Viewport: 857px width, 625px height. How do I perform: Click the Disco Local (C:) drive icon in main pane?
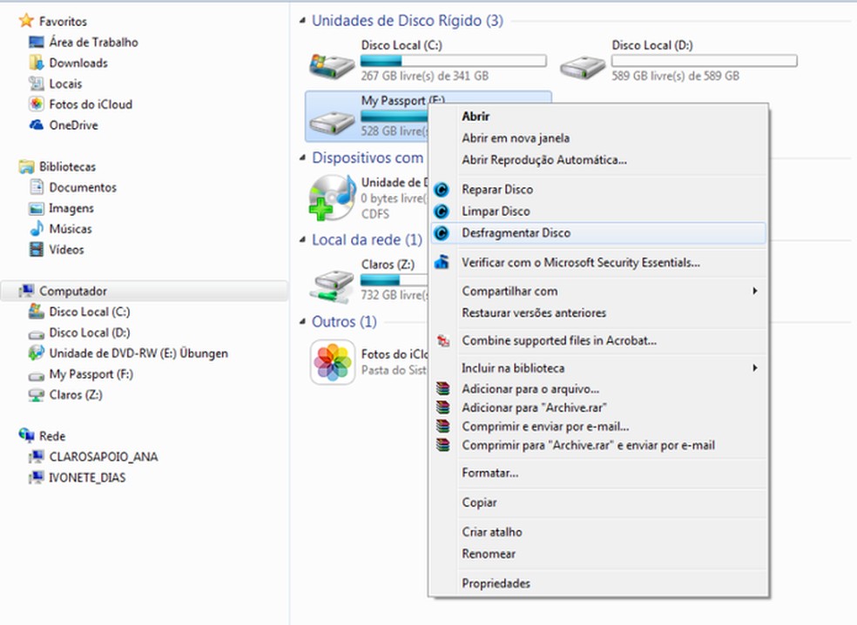coord(332,65)
